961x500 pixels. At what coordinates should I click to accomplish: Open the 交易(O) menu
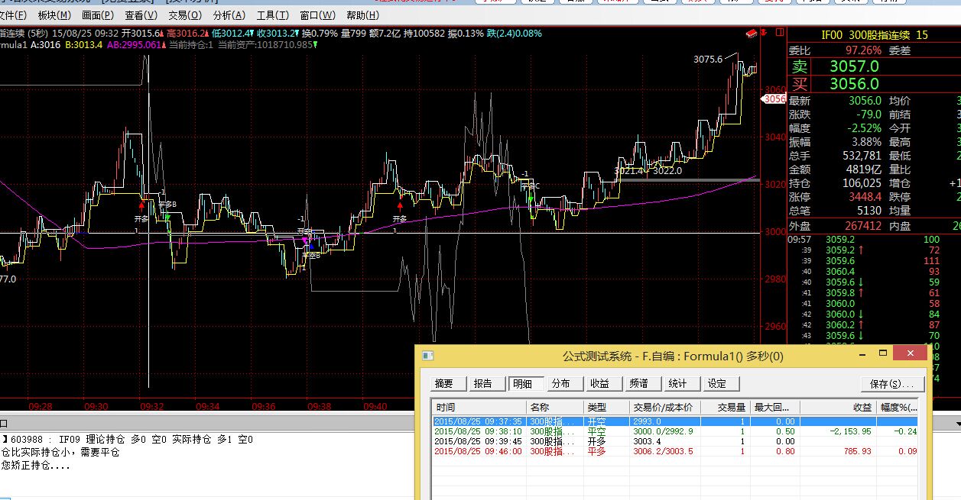tap(185, 15)
